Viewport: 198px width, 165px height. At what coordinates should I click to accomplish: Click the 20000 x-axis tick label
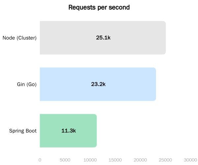[140, 160]
